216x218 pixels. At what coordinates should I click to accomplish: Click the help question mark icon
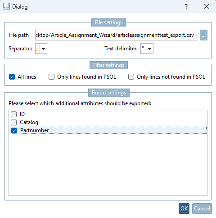coord(186,6)
